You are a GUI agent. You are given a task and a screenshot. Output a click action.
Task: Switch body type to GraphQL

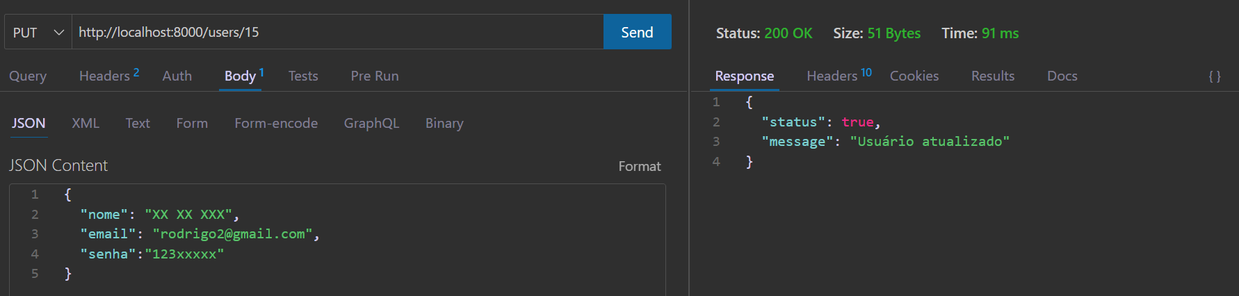tap(371, 123)
